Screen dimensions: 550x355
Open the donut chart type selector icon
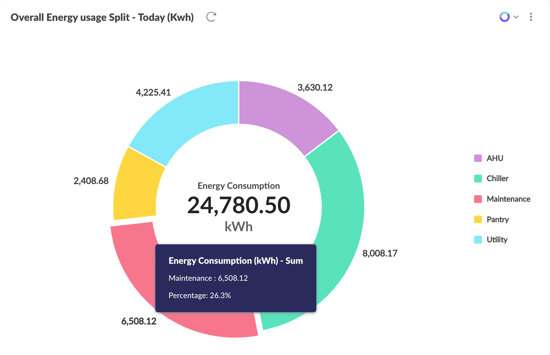[504, 17]
